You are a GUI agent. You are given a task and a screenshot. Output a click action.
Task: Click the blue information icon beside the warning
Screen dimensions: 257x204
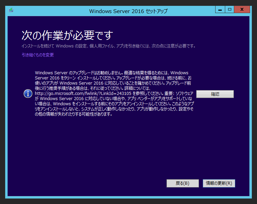coord(28,94)
